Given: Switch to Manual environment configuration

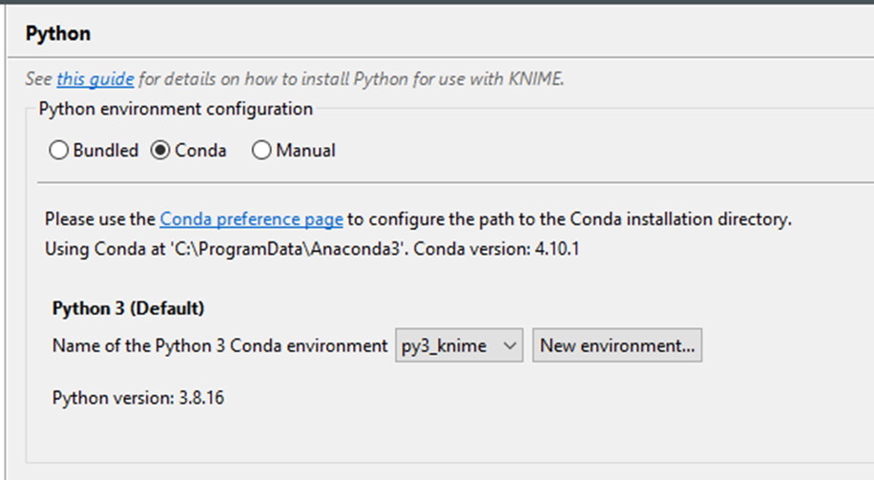Looking at the screenshot, I should click(x=261, y=151).
